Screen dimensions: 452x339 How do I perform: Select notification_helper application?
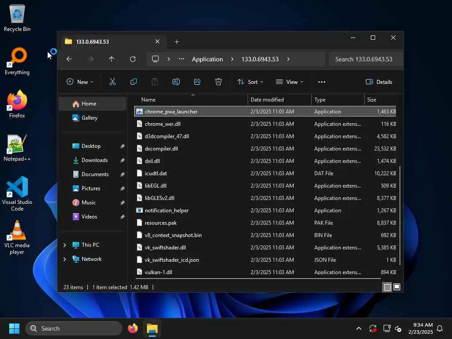(x=265, y=211)
